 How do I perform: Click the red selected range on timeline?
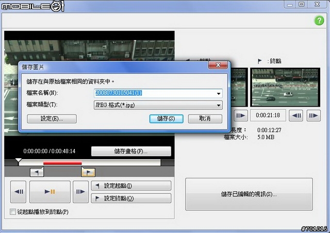click(62, 163)
